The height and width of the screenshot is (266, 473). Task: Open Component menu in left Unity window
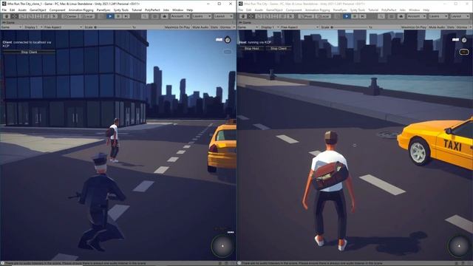tap(58, 10)
